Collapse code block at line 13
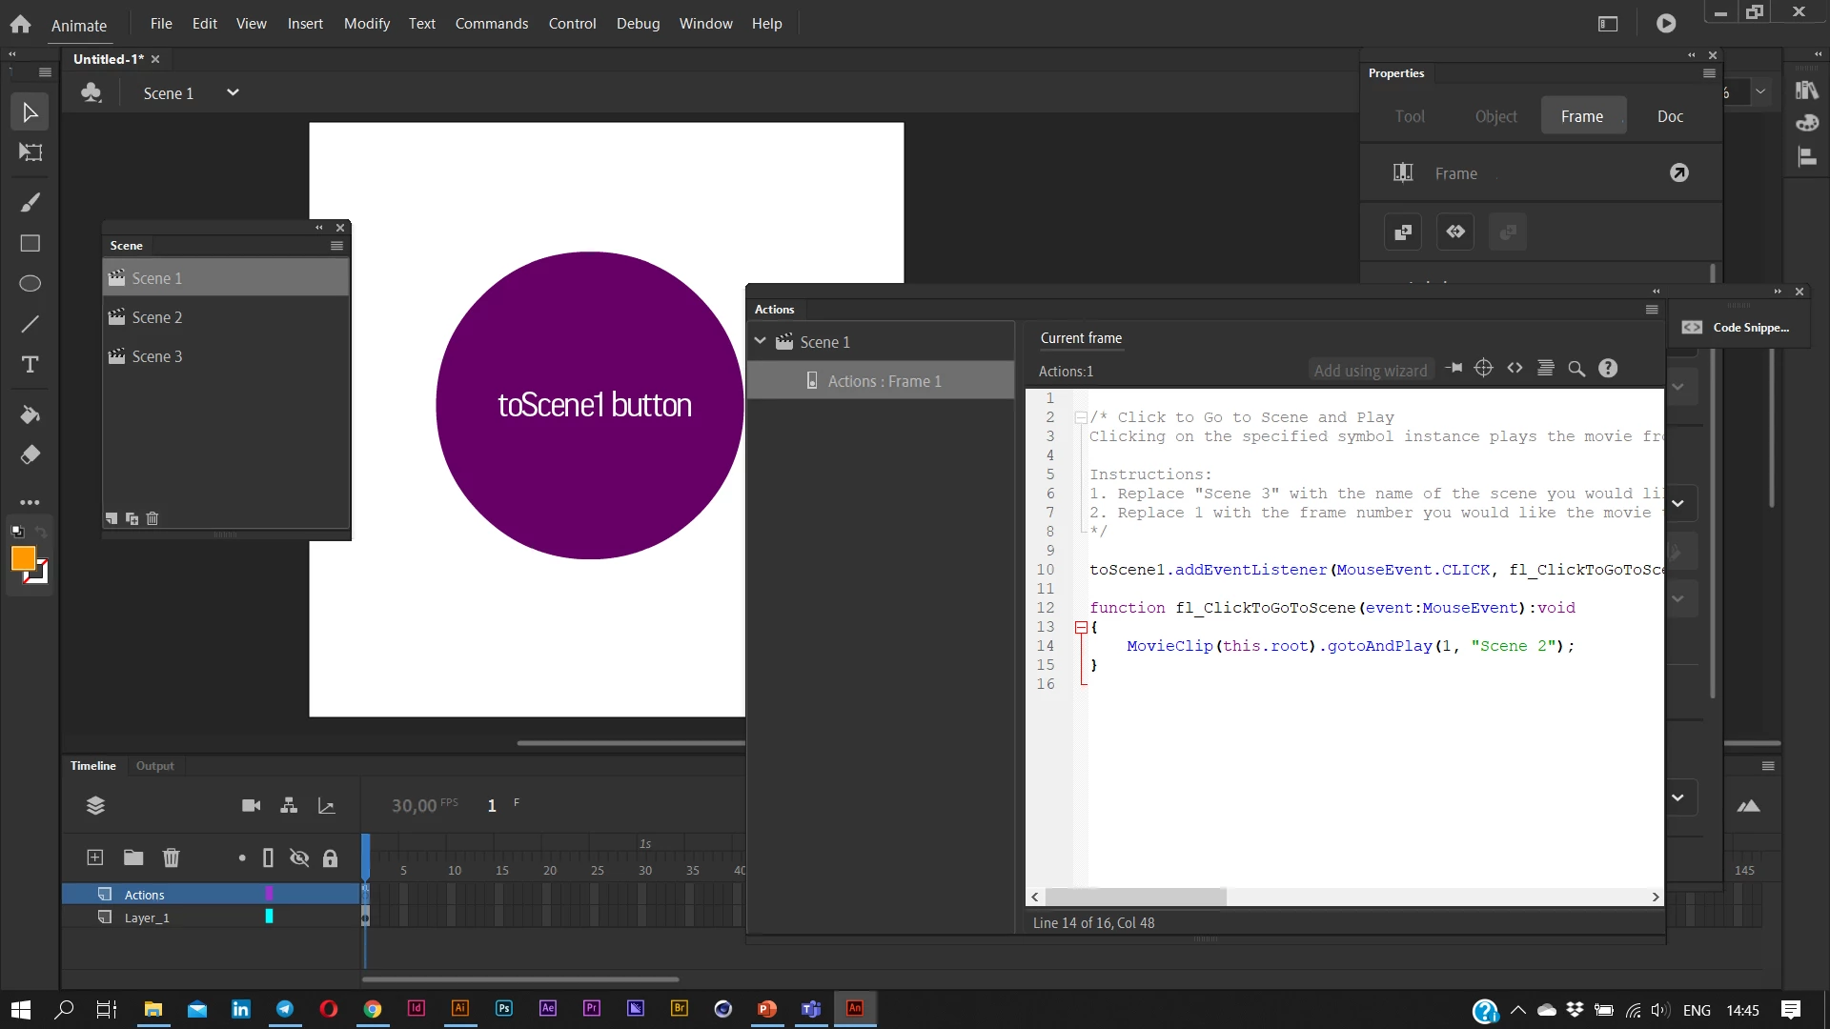Viewport: 1830px width, 1029px height. pos(1081,627)
